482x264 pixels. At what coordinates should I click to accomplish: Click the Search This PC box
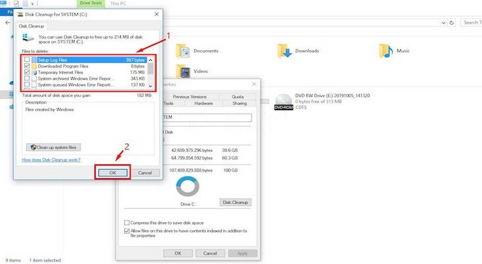[471, 22]
